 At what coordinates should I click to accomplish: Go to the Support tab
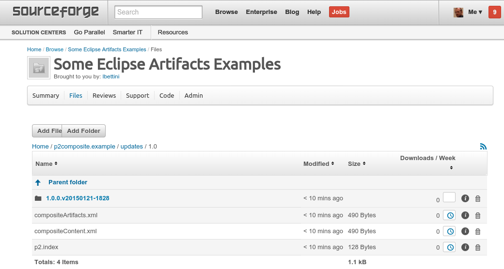[138, 96]
